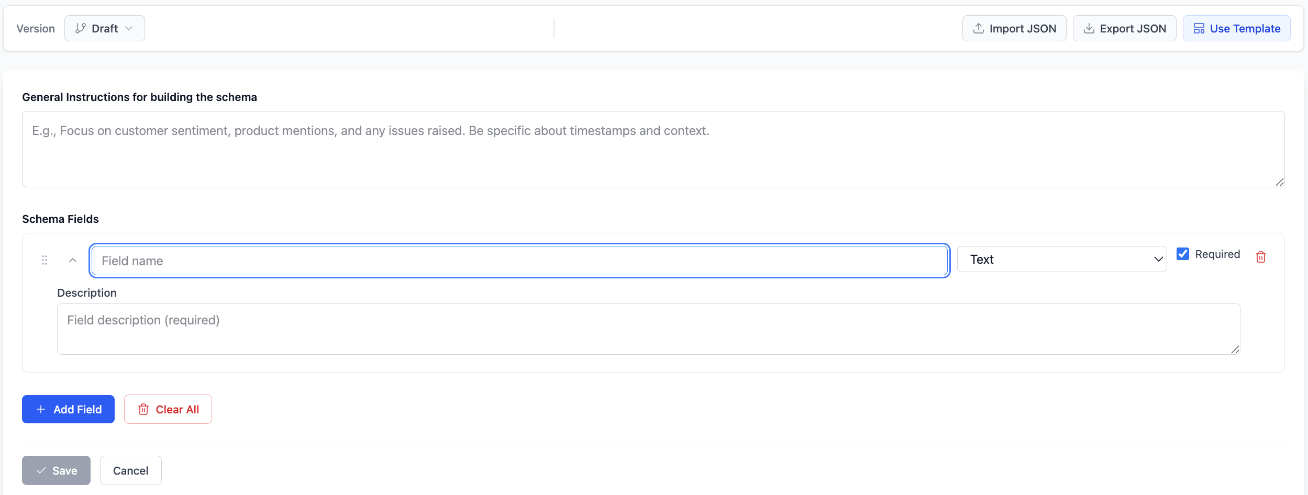Open the Text field type dropdown
The height and width of the screenshot is (495, 1308).
tap(1062, 259)
